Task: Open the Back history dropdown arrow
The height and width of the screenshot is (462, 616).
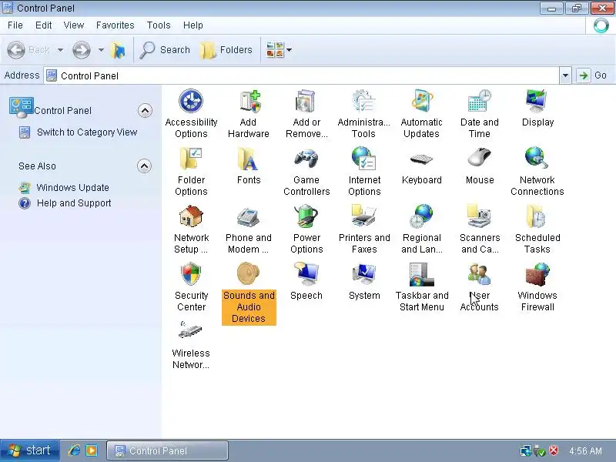Action: tap(60, 50)
